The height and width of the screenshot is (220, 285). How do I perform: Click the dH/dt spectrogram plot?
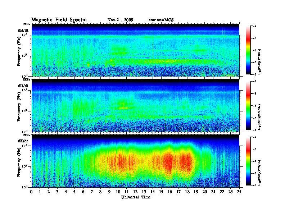click(x=135, y=50)
